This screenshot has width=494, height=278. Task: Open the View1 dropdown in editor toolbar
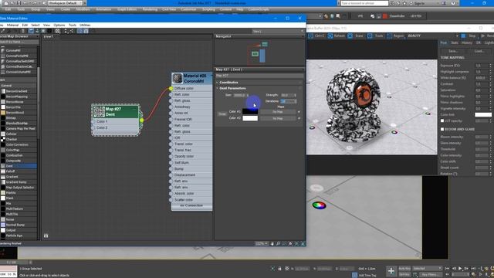coord(278,31)
